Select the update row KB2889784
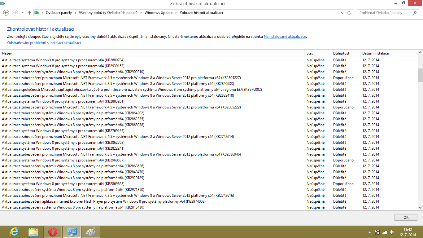 pyautogui.click(x=209, y=60)
